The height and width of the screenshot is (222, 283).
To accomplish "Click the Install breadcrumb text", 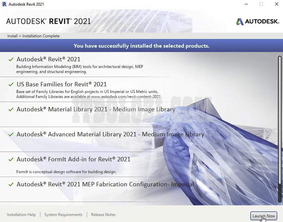I will click(12, 36).
